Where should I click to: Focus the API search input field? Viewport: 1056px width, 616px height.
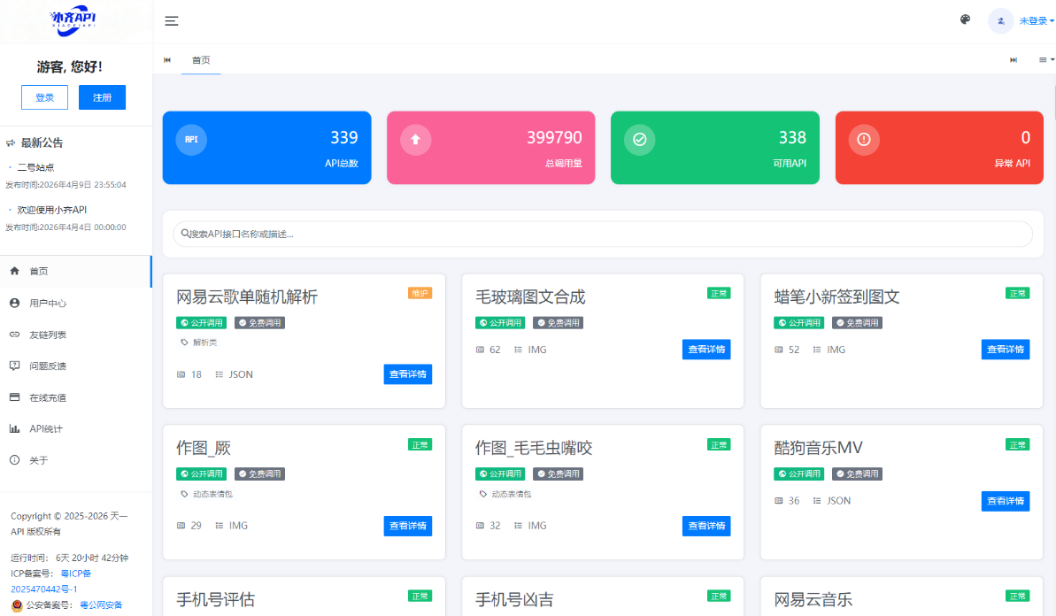coord(603,234)
